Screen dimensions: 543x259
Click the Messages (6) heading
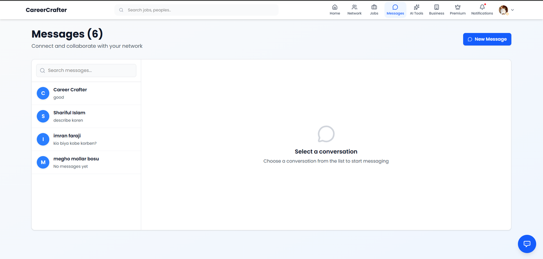click(x=67, y=34)
